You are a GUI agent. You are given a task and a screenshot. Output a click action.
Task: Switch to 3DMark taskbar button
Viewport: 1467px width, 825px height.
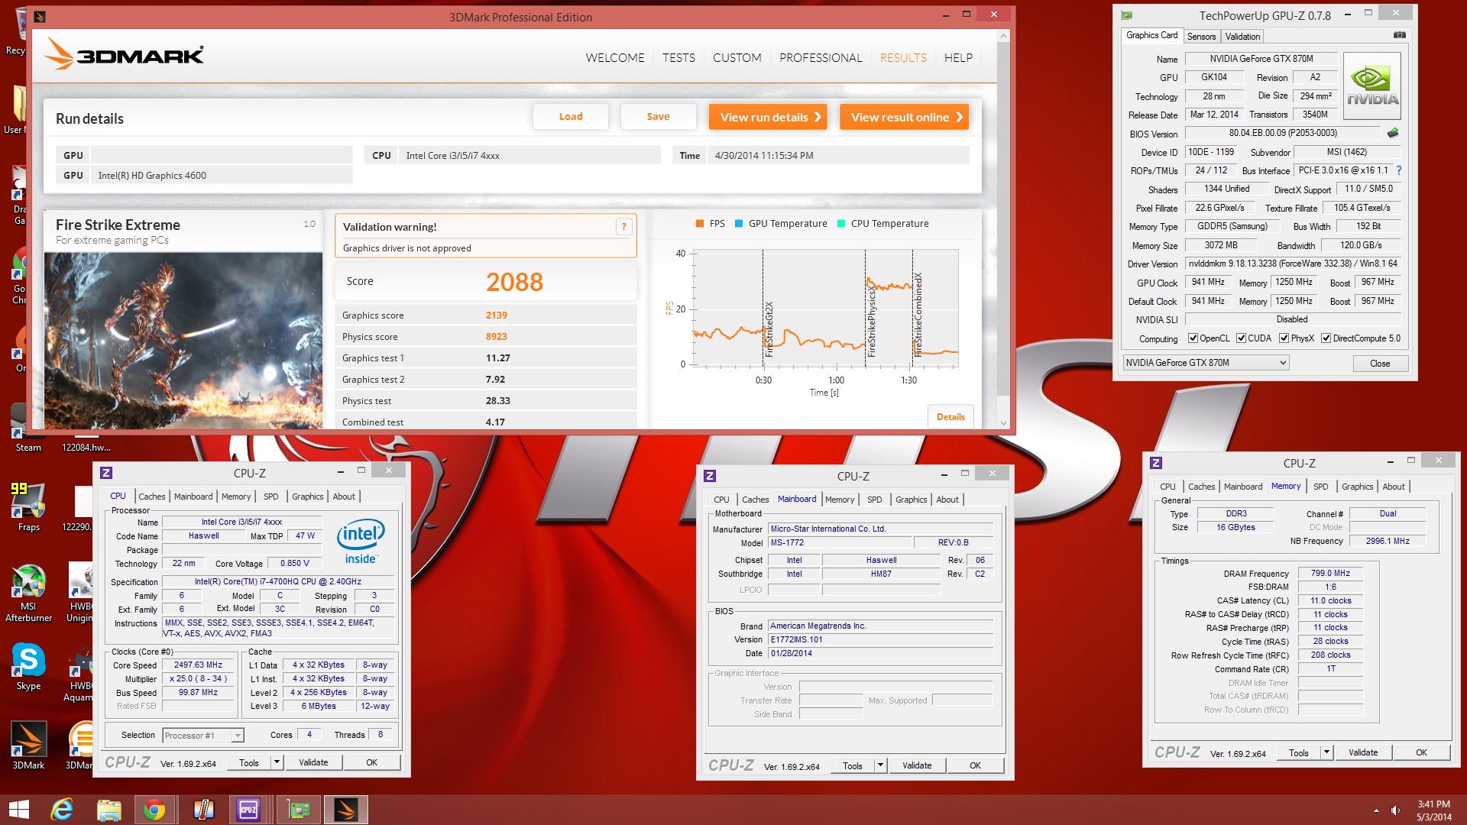(346, 810)
